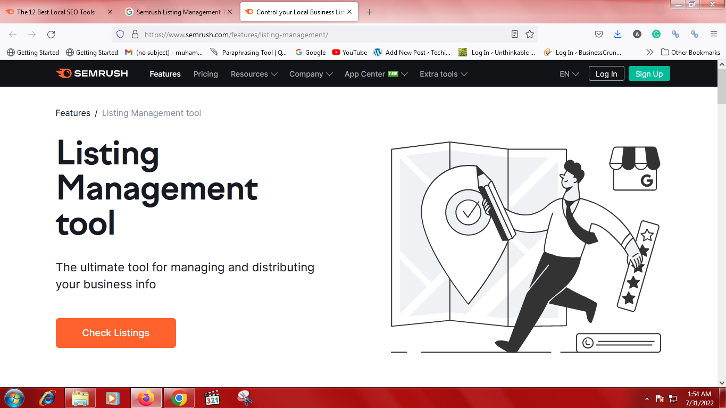
Task: Expand the Company dropdown menu
Action: point(311,74)
